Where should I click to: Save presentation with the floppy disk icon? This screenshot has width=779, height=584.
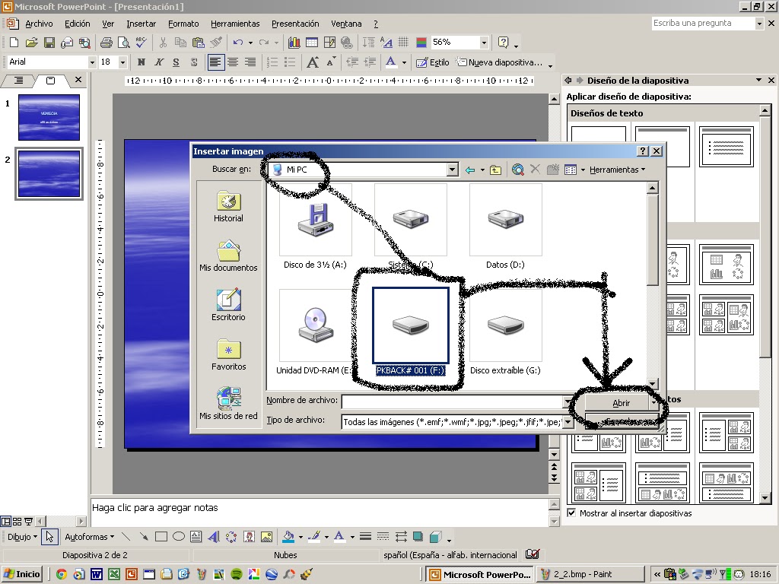[x=49, y=43]
